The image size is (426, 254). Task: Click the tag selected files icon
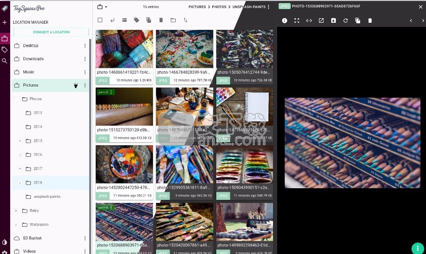coord(137,20)
